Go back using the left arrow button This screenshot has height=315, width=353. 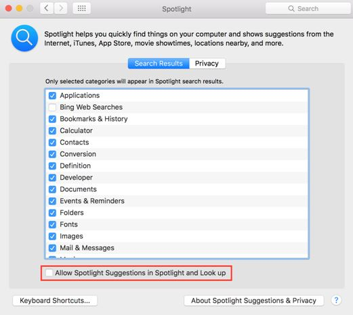(47, 8)
